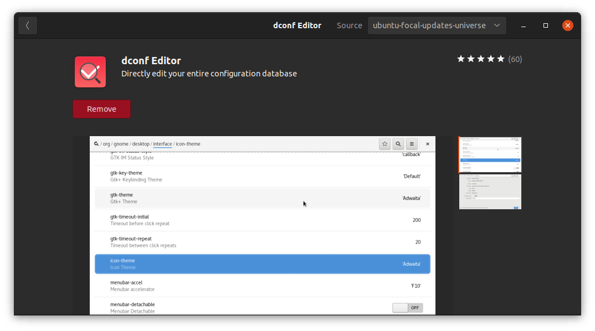Minimize the Software window
Screen dimensions: 595x331
(524, 26)
